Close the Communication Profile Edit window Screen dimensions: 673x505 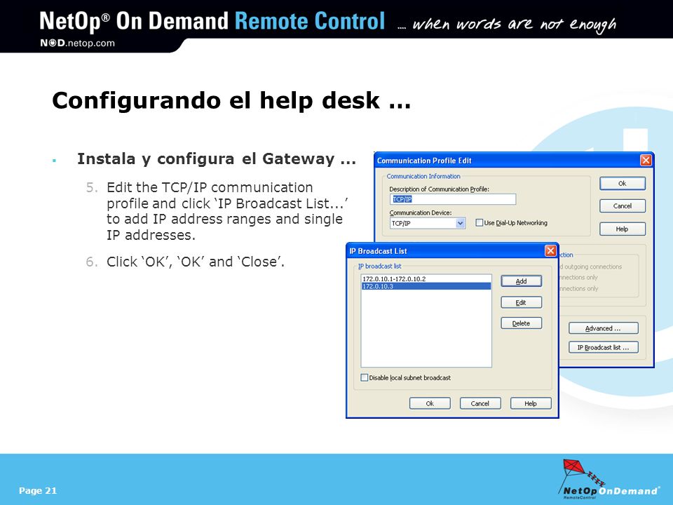(x=646, y=160)
